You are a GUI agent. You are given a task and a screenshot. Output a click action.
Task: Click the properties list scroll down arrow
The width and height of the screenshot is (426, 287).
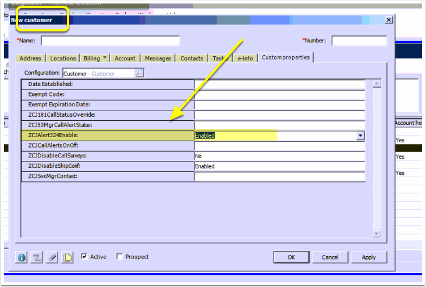377,234
